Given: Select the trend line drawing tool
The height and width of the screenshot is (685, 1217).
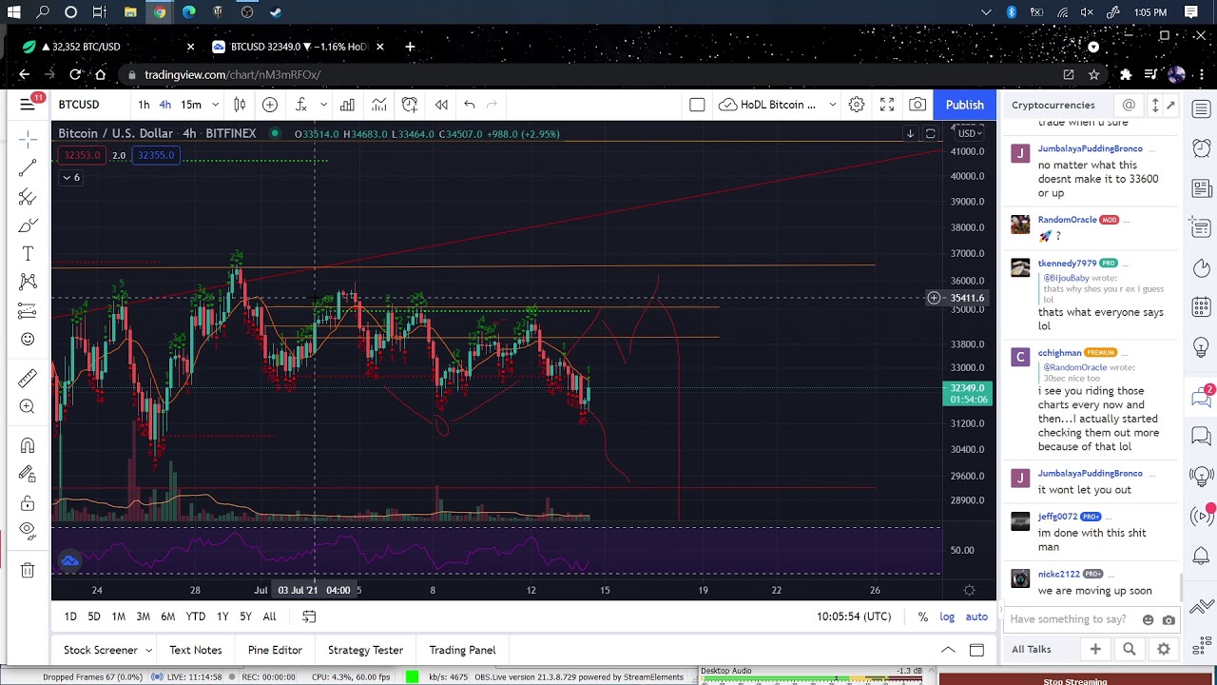Looking at the screenshot, I should [28, 168].
